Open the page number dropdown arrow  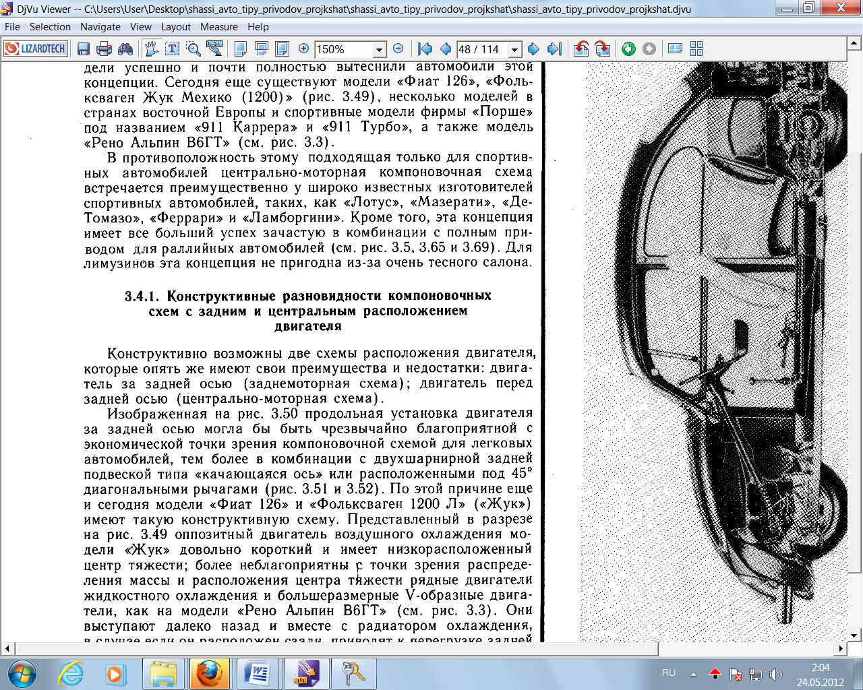pyautogui.click(x=515, y=49)
